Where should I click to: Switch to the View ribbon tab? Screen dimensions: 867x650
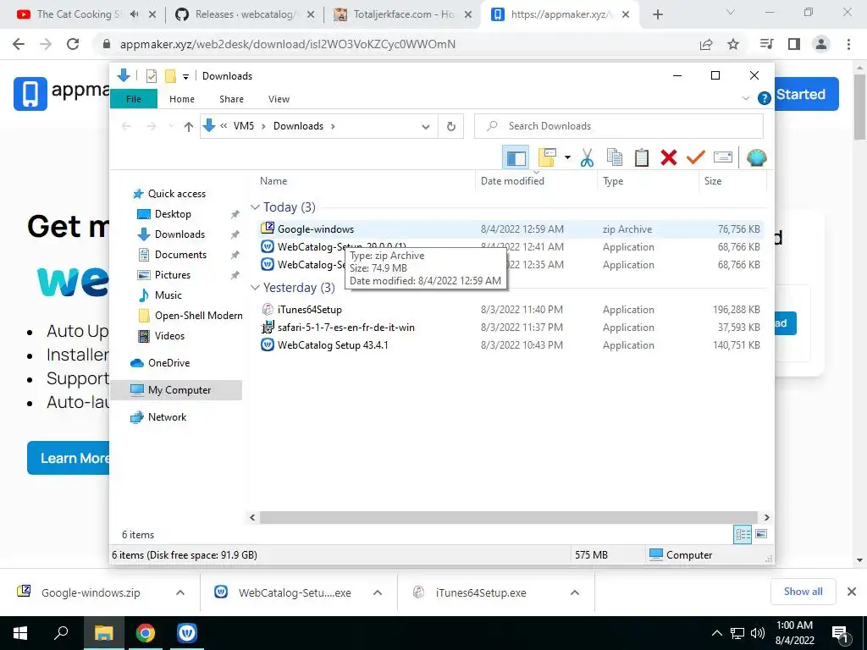(279, 99)
